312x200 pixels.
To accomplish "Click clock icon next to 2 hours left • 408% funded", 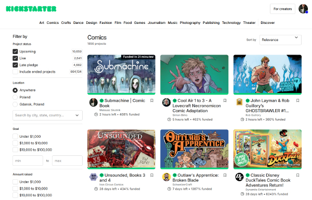I will [x=96, y=114].
